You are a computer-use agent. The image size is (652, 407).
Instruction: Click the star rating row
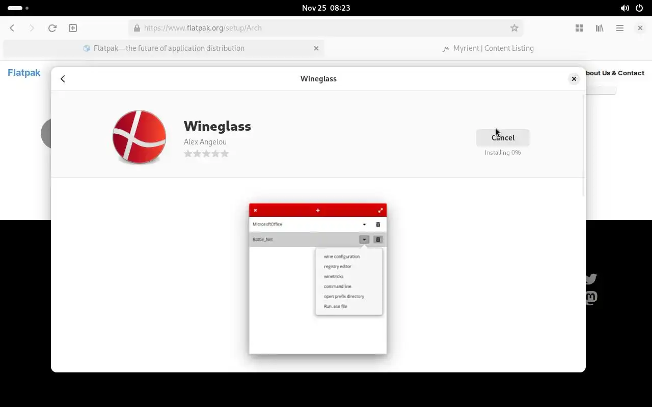pos(206,154)
